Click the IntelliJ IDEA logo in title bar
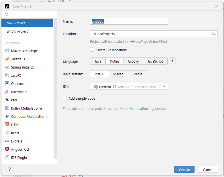The width and height of the screenshot is (224, 177). click(x=7, y=7)
